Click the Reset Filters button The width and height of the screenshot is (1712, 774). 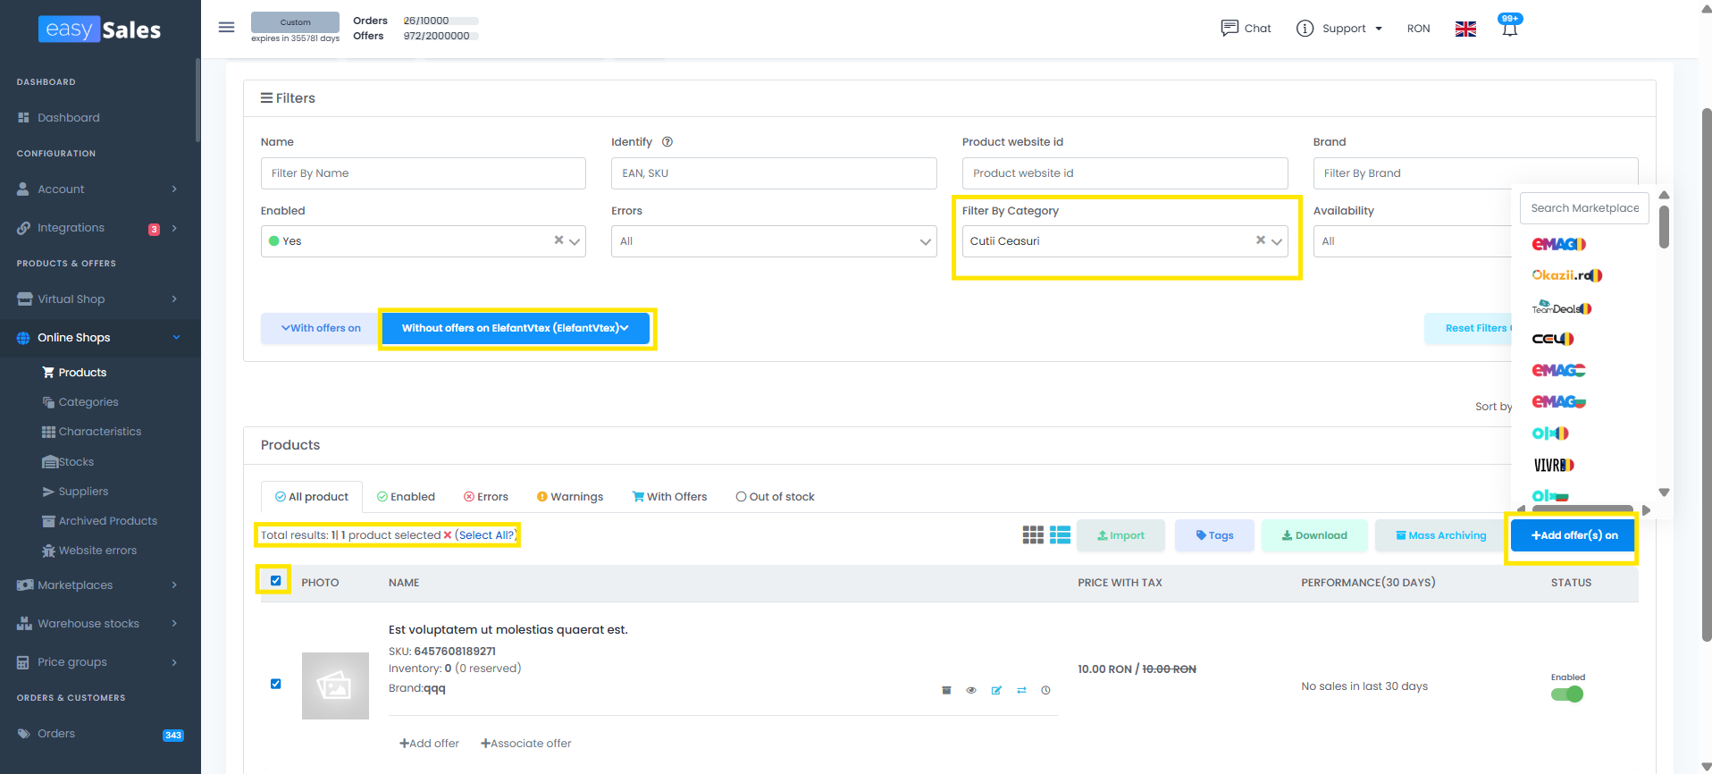(x=1467, y=328)
